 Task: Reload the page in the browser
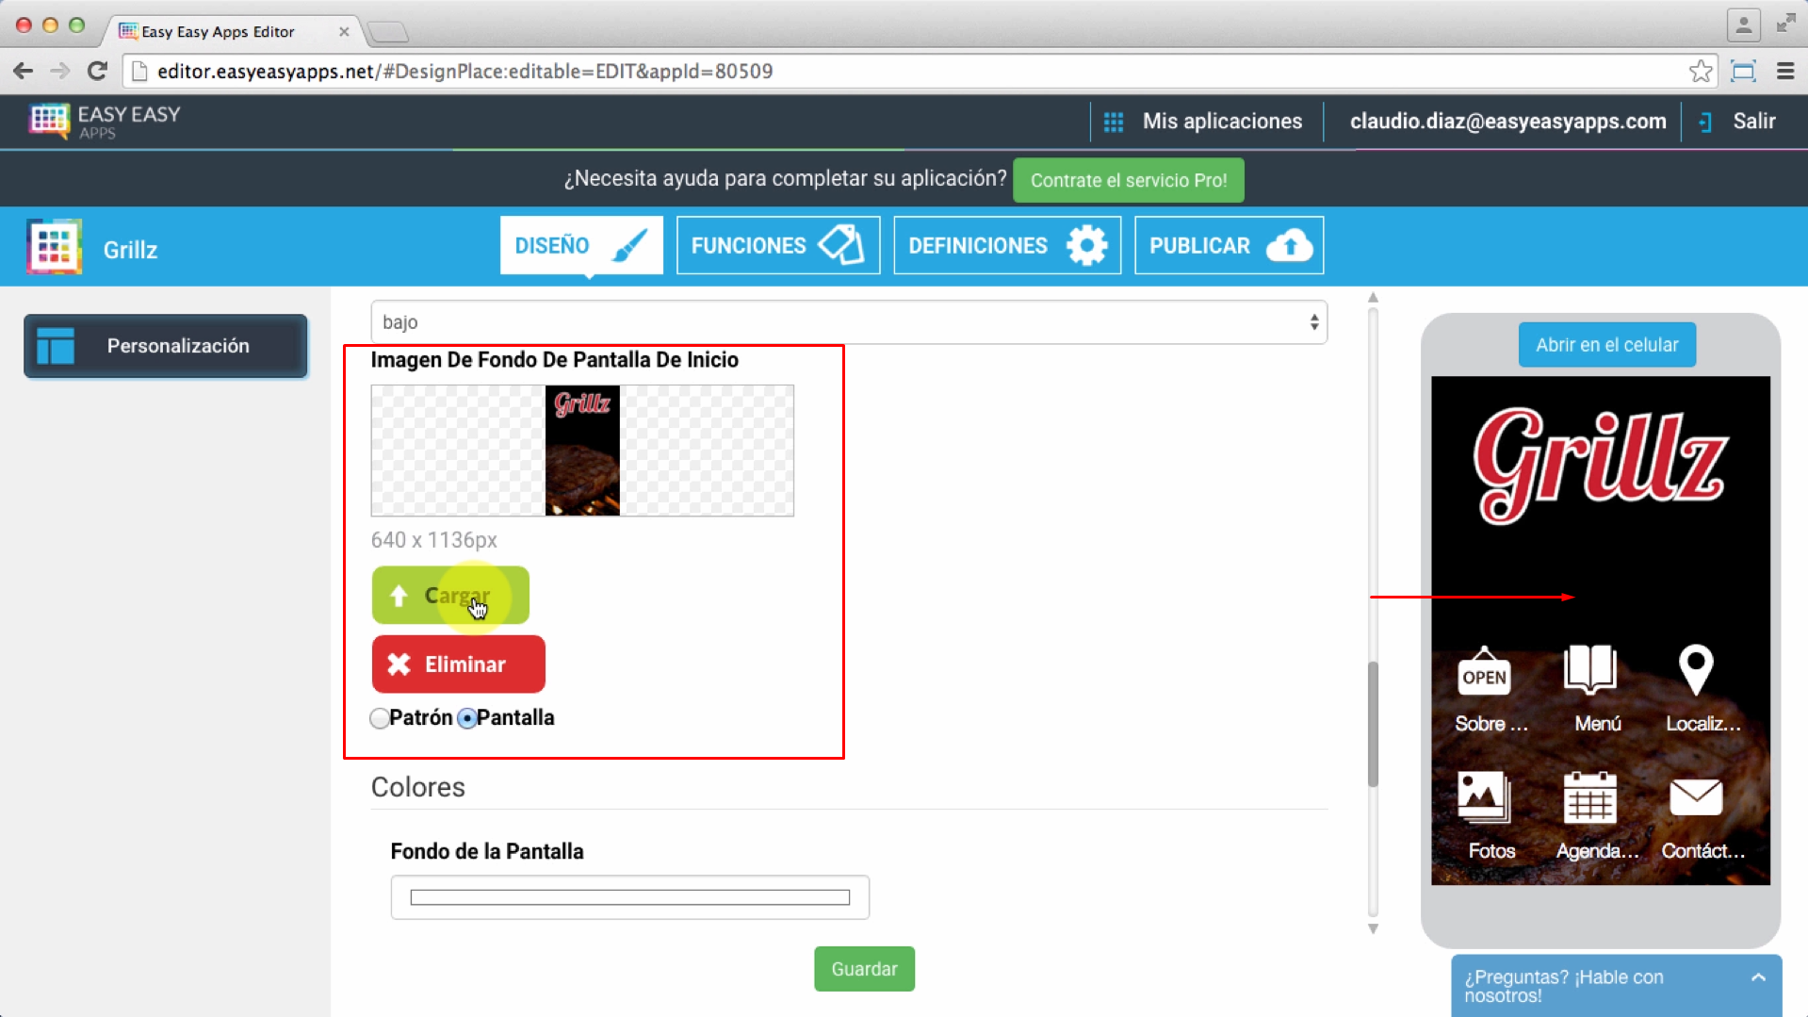click(x=97, y=72)
